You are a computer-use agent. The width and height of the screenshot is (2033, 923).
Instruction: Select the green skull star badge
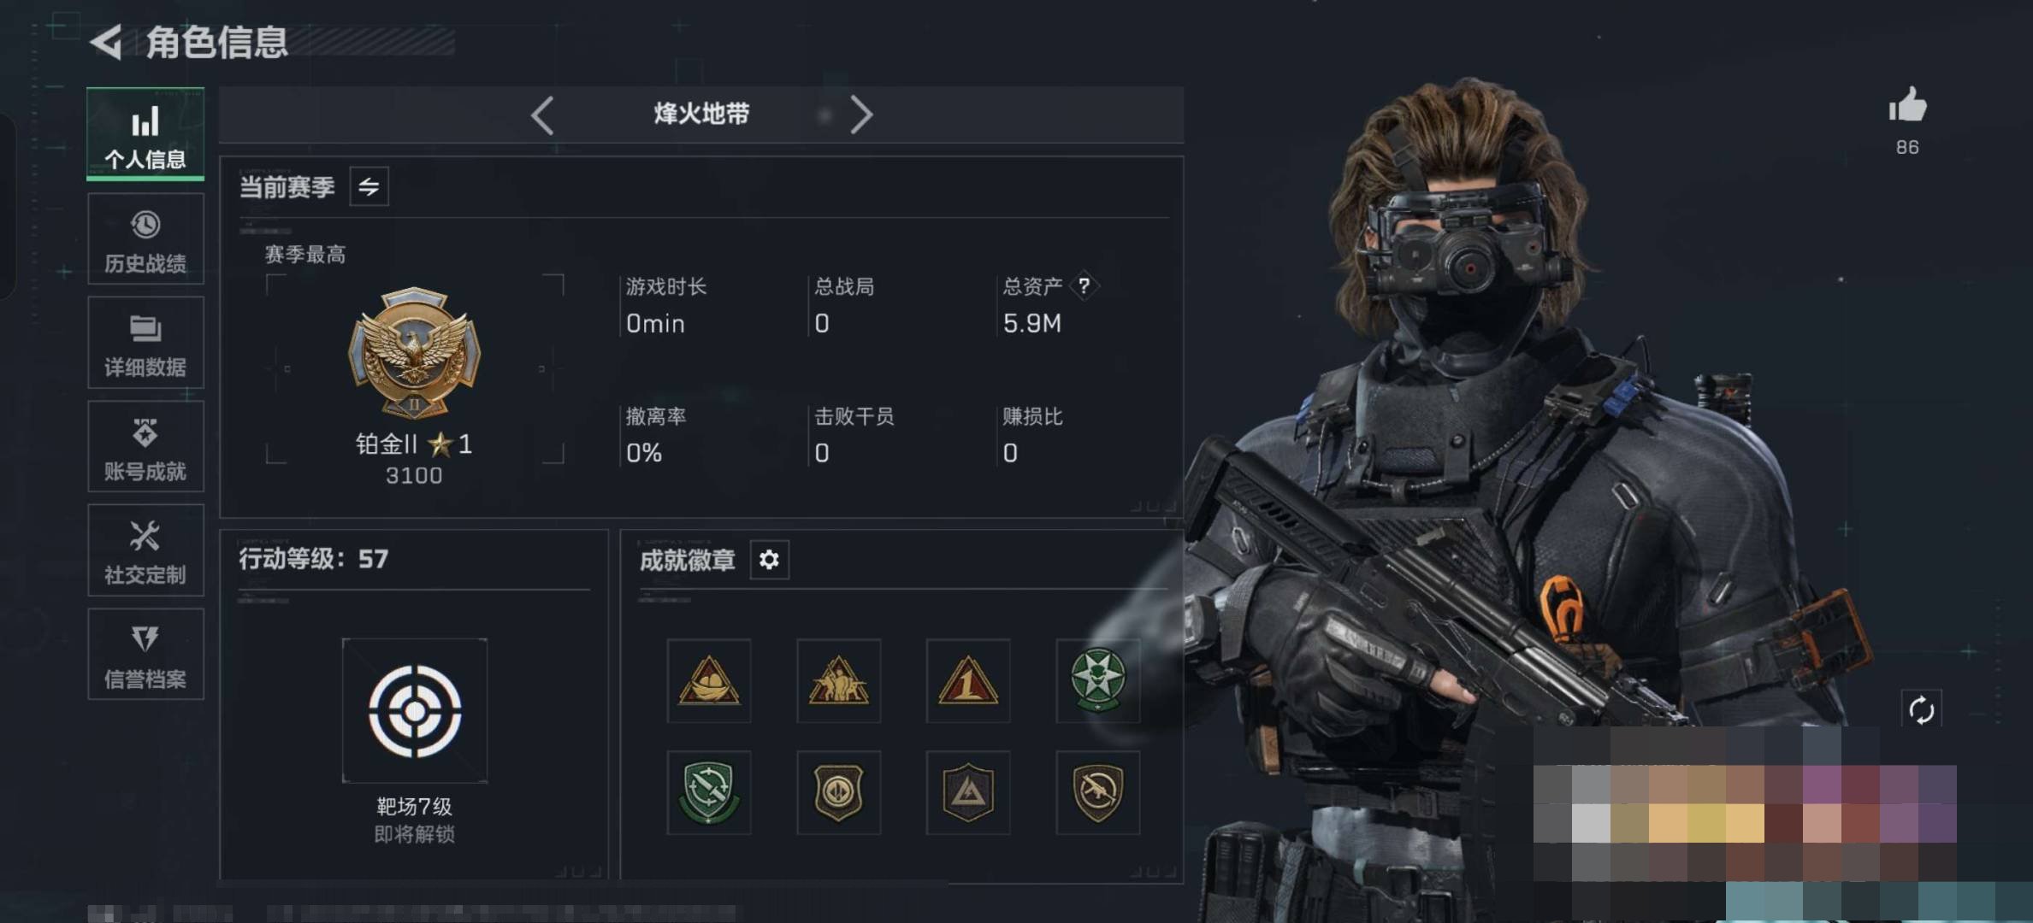[1098, 681]
